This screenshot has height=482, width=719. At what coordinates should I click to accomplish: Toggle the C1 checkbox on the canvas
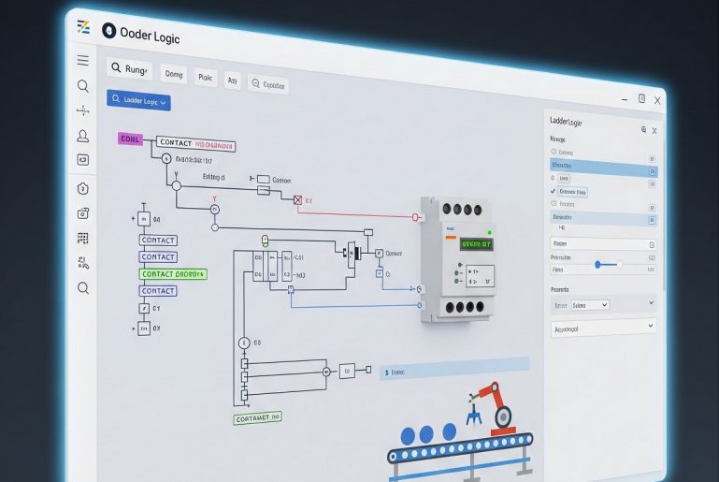point(144,309)
